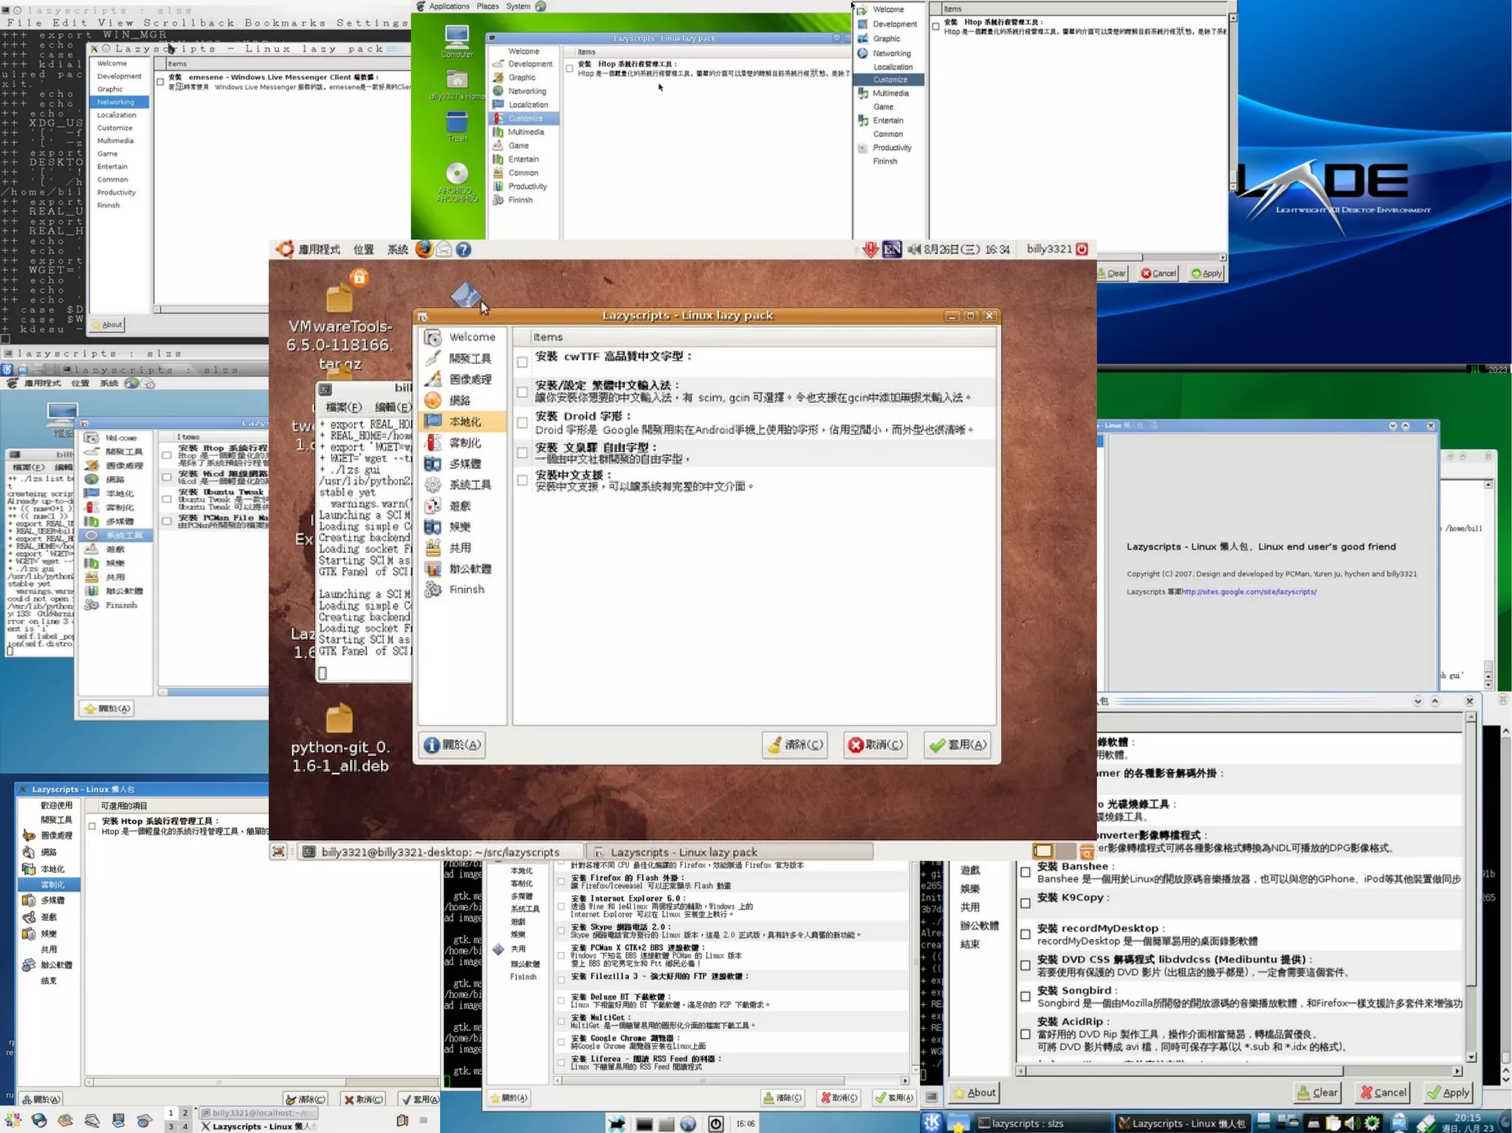Image resolution: width=1512 pixels, height=1133 pixels.
Task: Click the KDE tray settings gear icon
Action: [1372, 1123]
